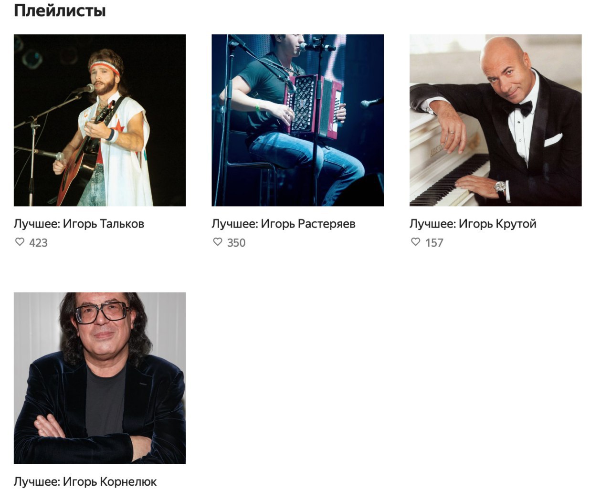The height and width of the screenshot is (490, 611).
Task: Open the Лучшее: Игорь Тальков playlist title
Action: 79,224
